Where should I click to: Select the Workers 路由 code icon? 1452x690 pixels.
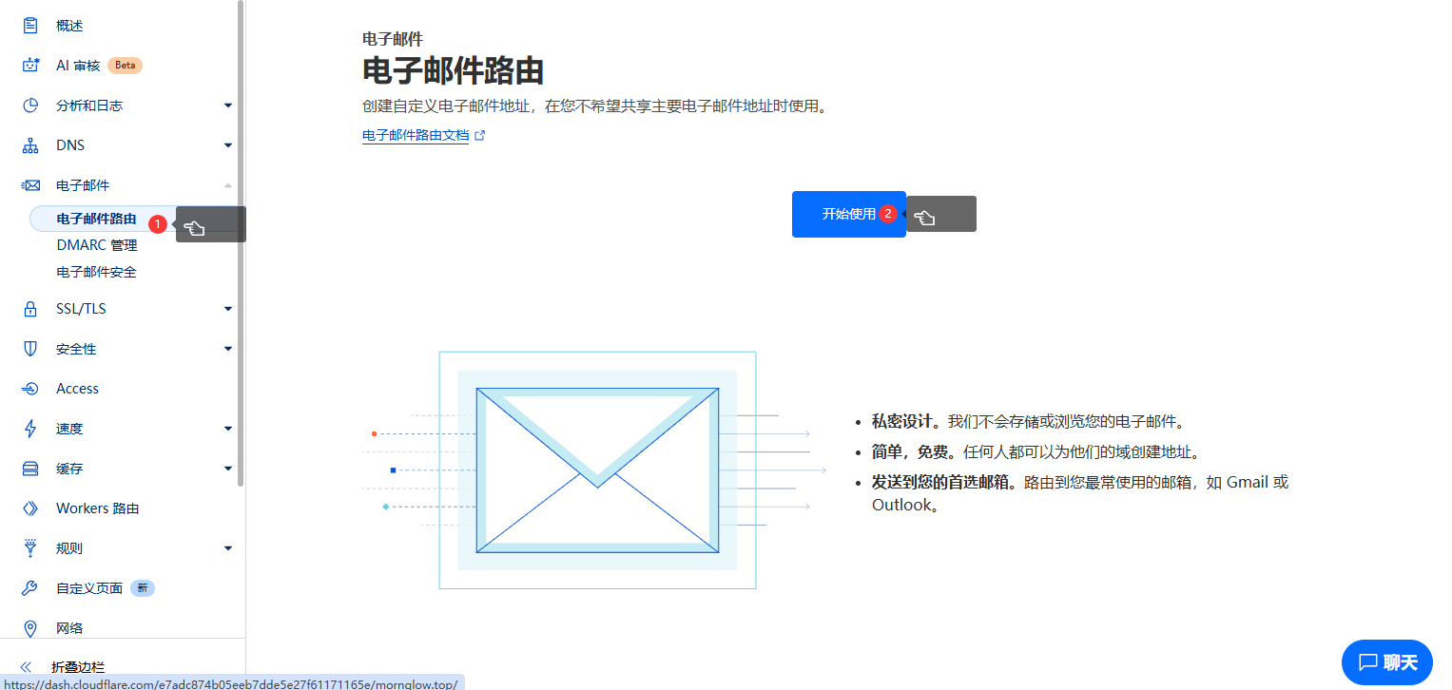pos(30,508)
